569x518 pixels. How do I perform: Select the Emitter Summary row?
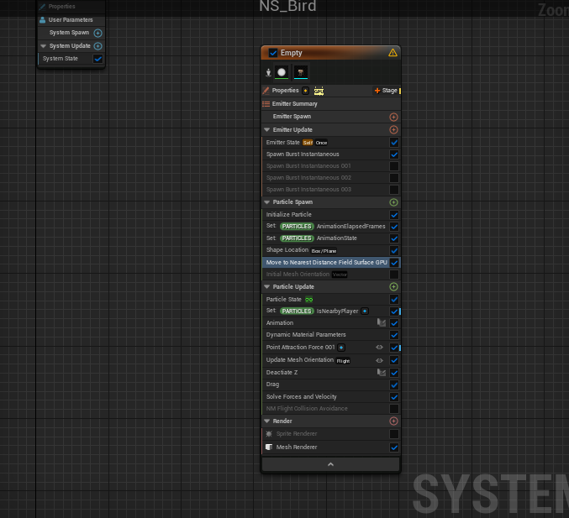point(330,104)
